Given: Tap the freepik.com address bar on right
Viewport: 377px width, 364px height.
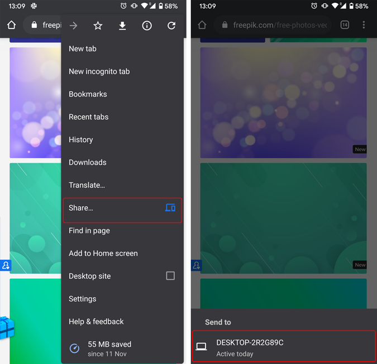Looking at the screenshot, I should 273,25.
